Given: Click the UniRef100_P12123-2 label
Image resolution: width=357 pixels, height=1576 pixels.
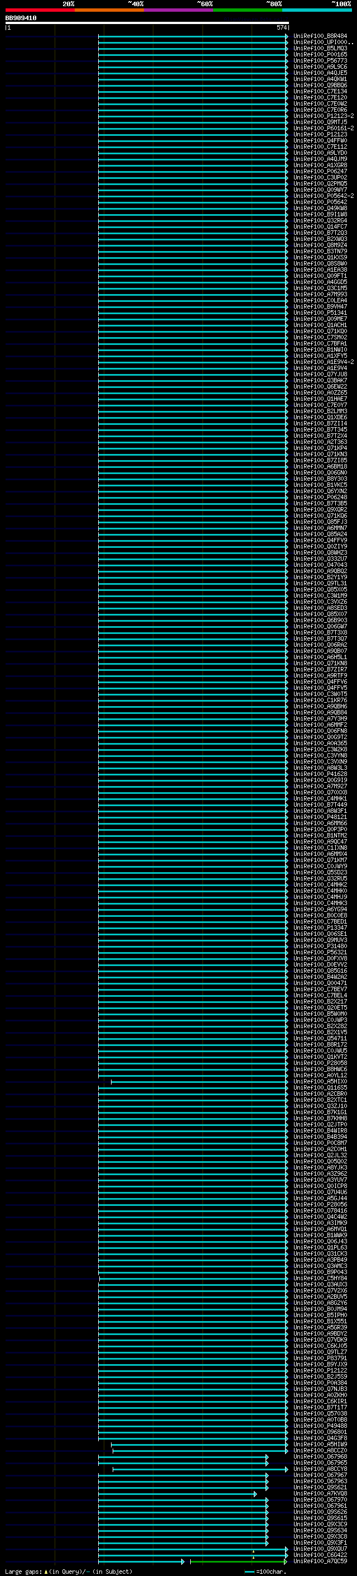Looking at the screenshot, I should click(324, 116).
